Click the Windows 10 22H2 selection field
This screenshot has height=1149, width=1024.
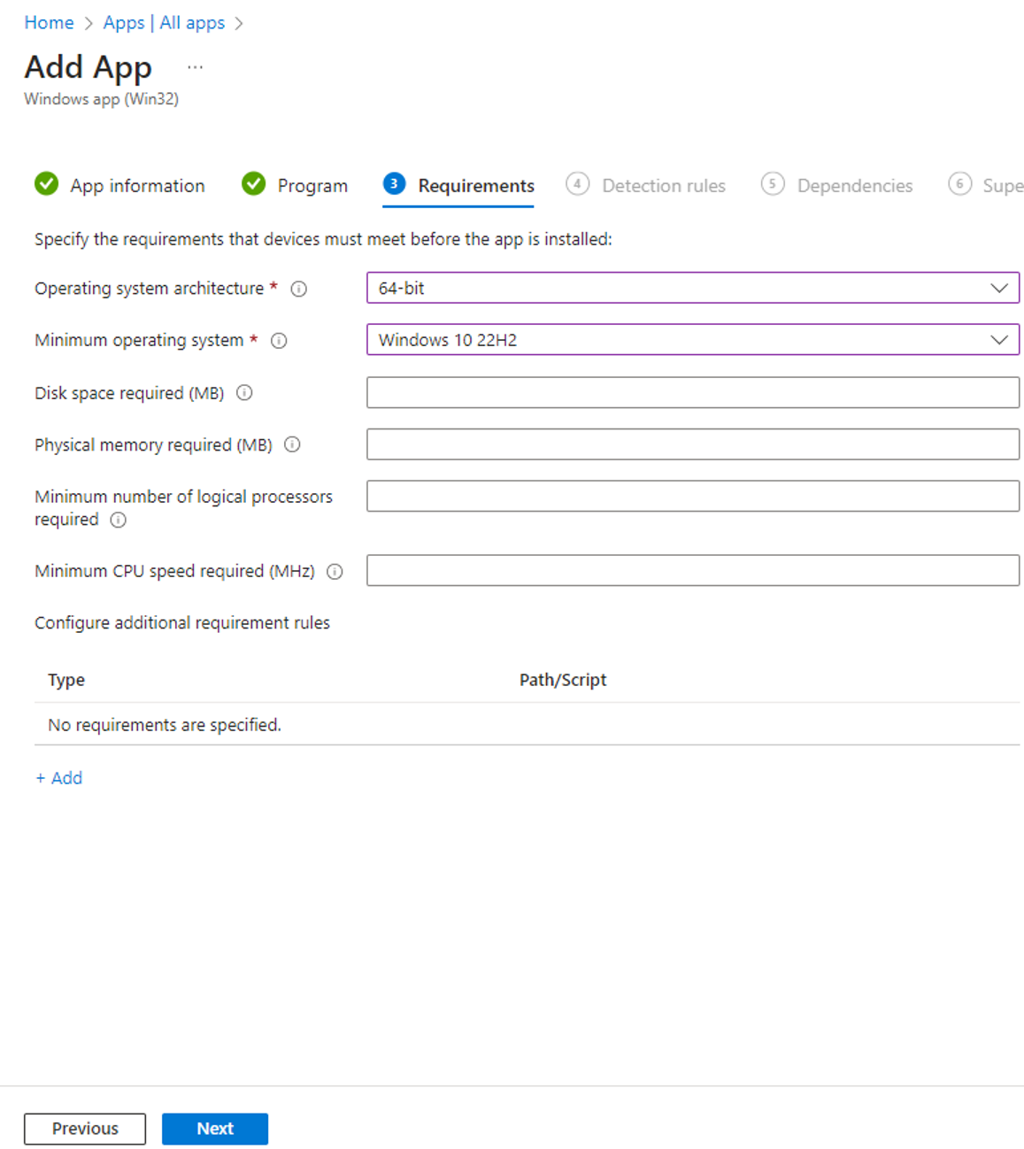pyautogui.click(x=620, y=340)
